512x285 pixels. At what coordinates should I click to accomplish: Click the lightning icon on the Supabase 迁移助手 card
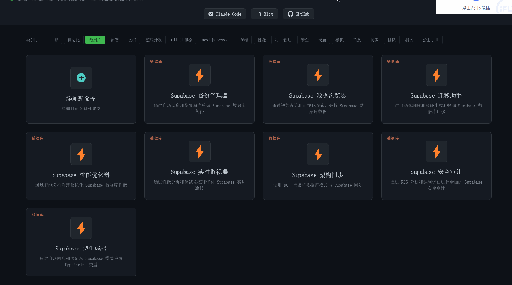click(436, 75)
